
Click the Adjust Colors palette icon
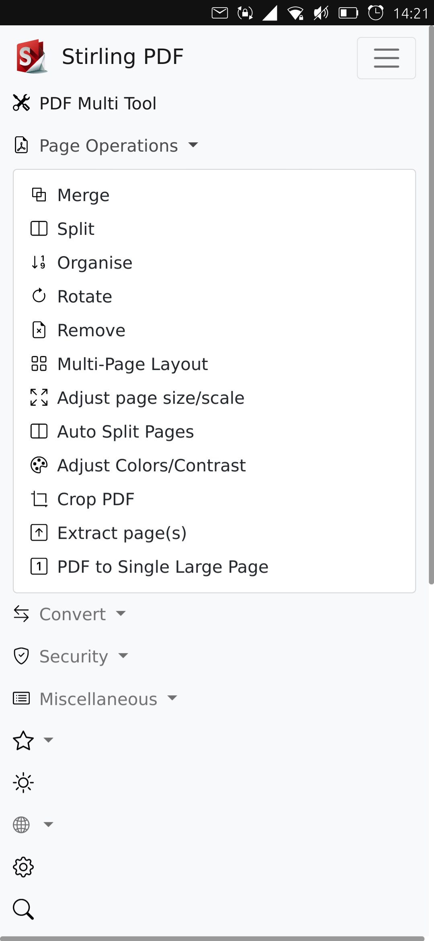pos(39,465)
